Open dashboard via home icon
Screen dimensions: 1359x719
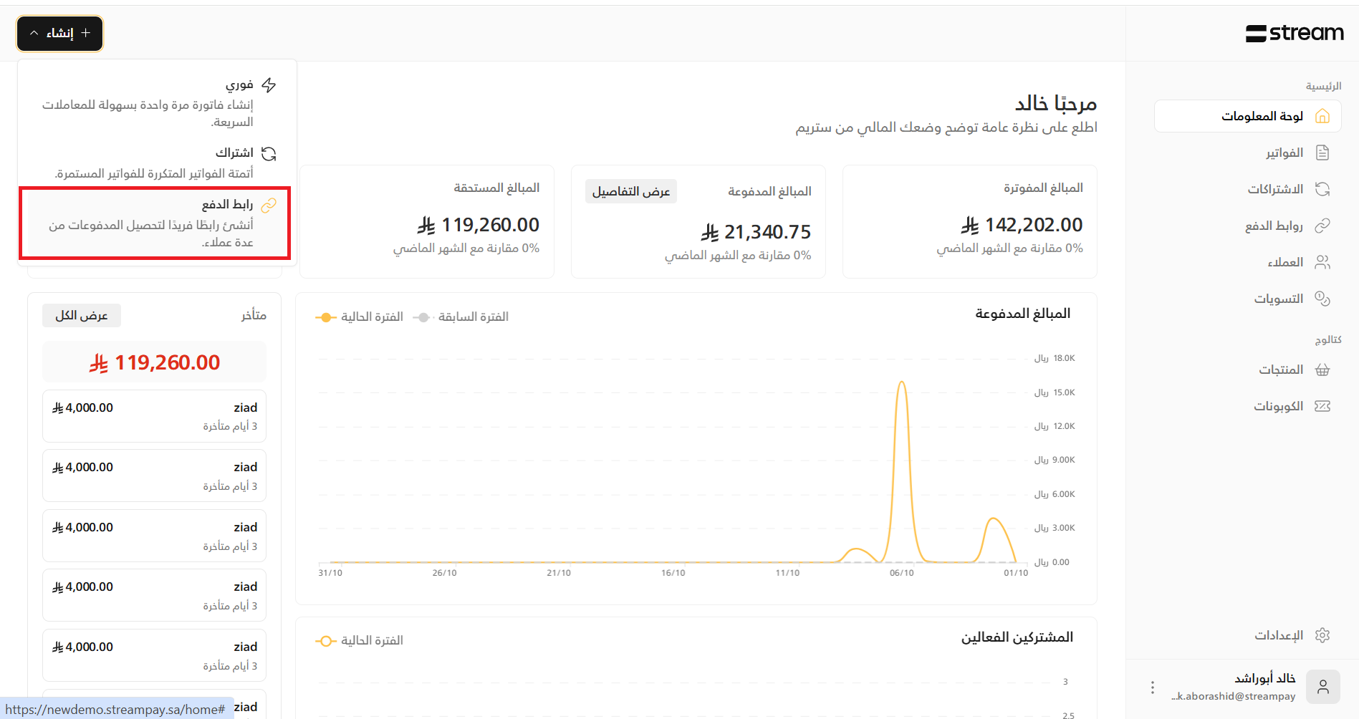1322,116
